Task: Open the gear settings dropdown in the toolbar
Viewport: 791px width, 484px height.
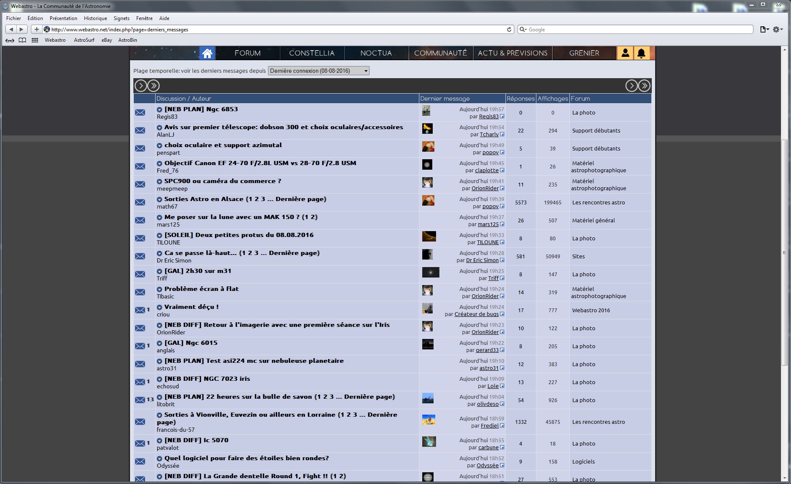Action: tap(776, 29)
